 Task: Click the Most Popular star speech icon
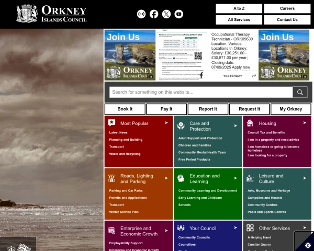pos(111,122)
